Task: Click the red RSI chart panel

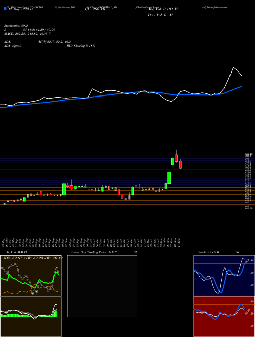Action: 224,317
